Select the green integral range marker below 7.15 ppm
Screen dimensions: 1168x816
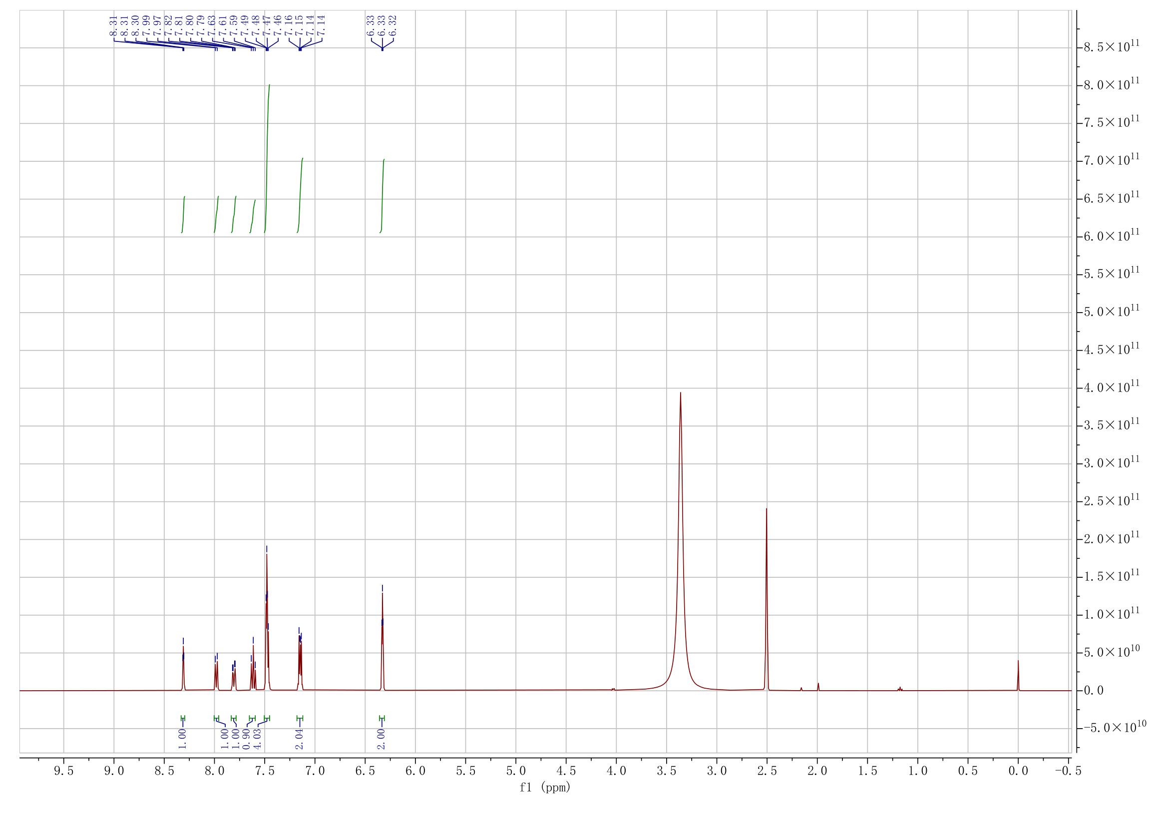click(x=300, y=718)
